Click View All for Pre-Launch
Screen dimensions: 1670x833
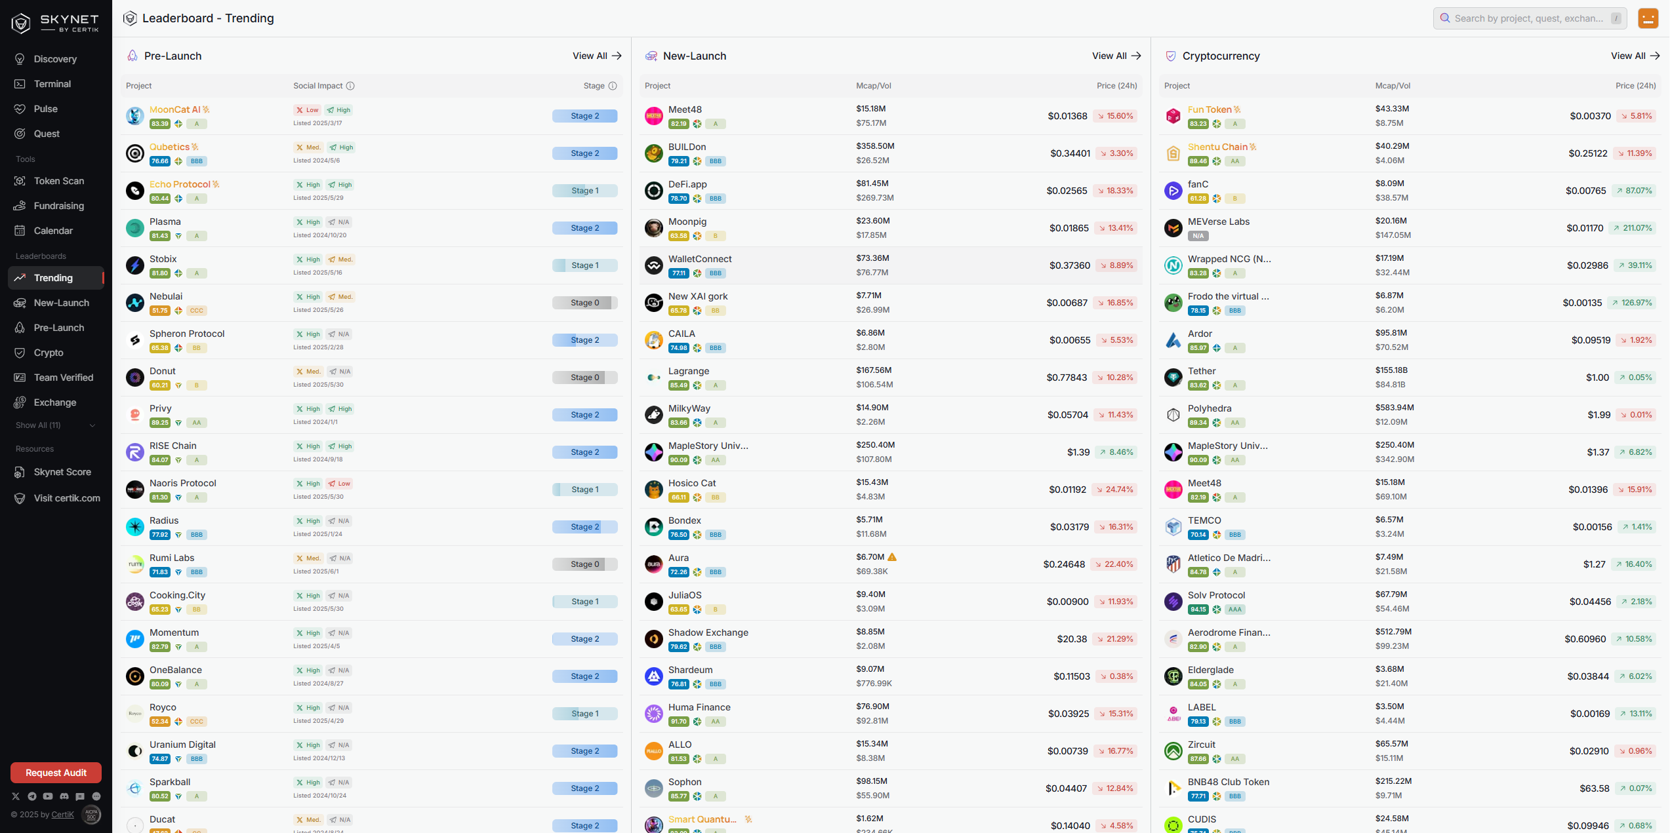click(597, 56)
